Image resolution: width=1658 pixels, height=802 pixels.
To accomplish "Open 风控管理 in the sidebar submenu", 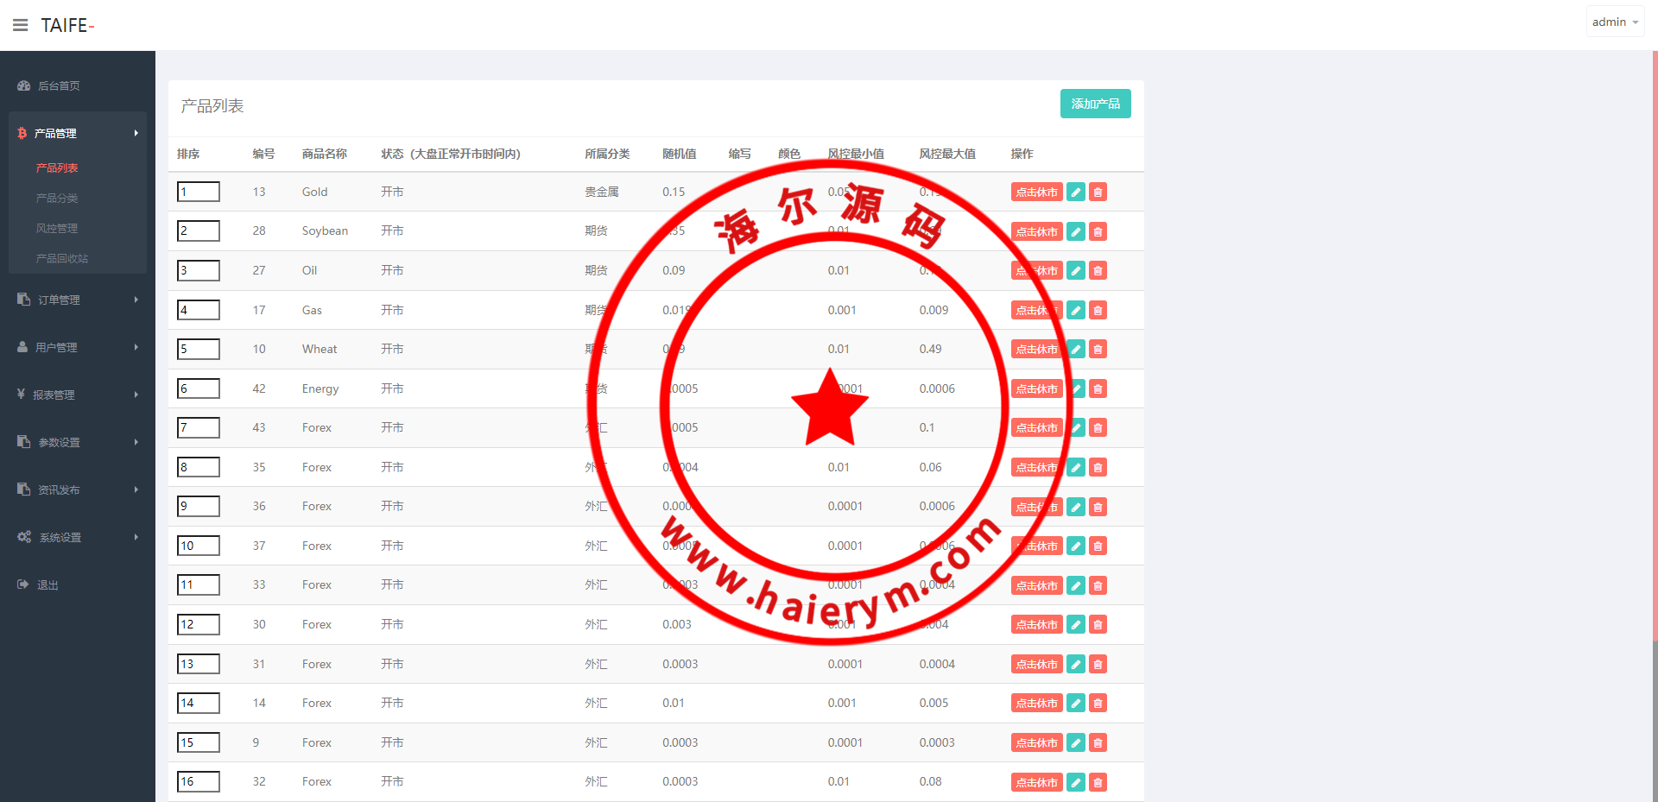I will pyautogui.click(x=57, y=228).
